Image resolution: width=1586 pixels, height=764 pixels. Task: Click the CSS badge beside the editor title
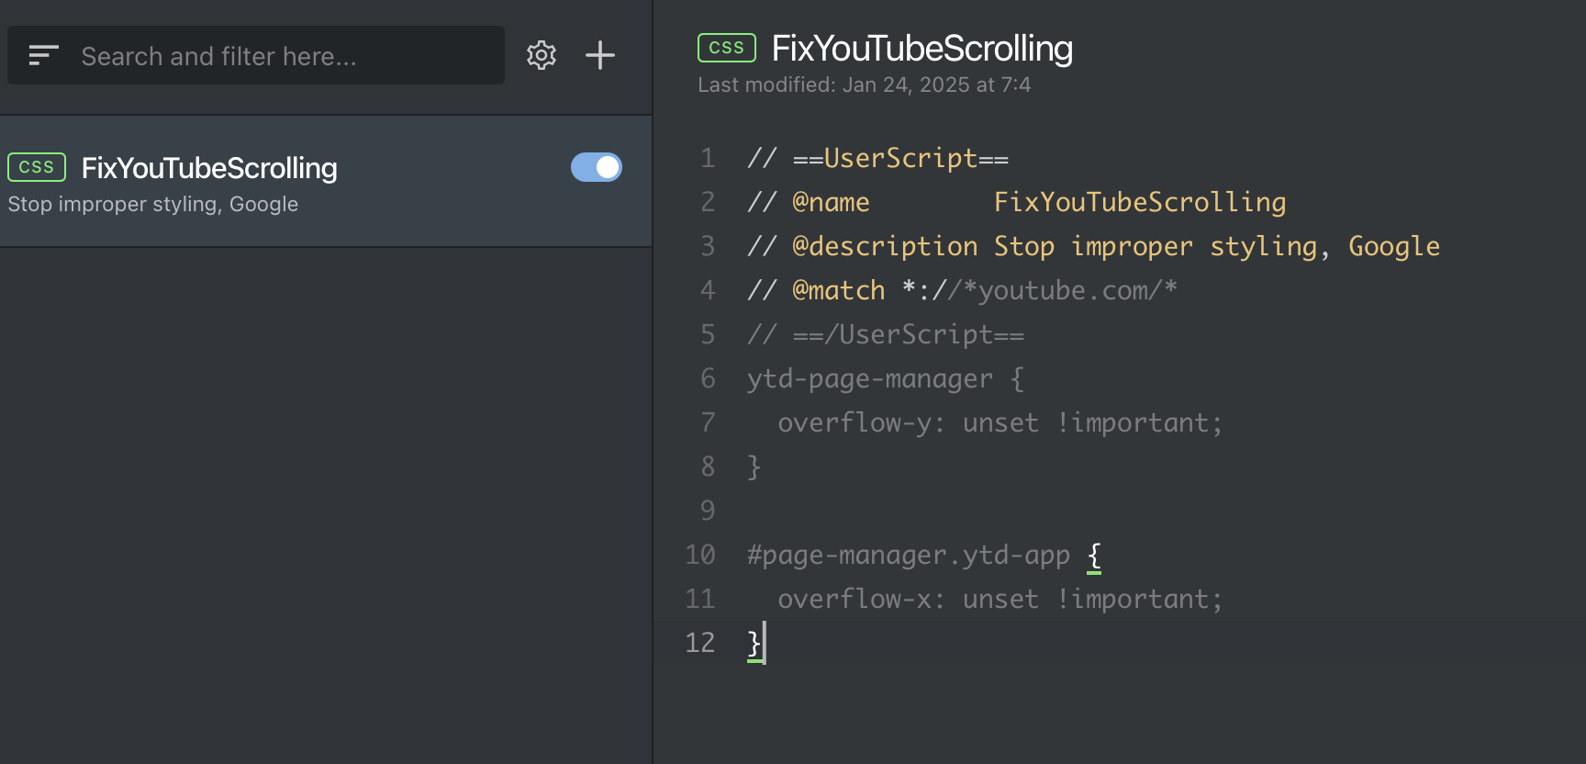(x=727, y=48)
